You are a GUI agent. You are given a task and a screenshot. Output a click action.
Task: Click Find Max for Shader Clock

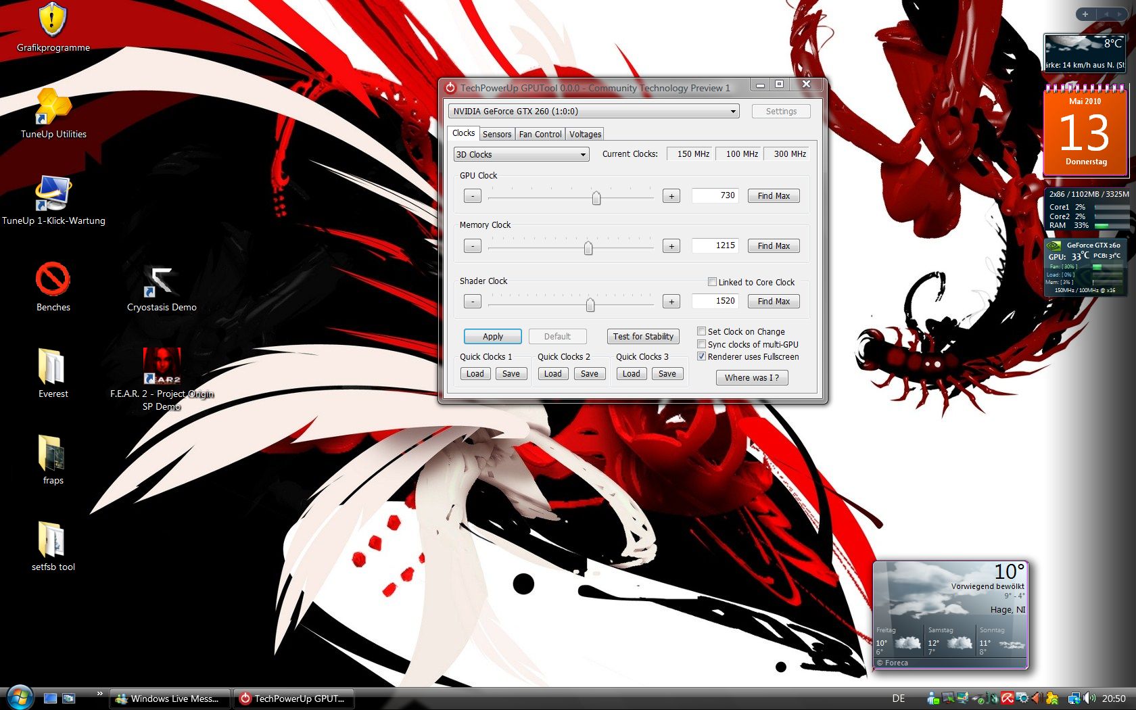click(x=774, y=302)
